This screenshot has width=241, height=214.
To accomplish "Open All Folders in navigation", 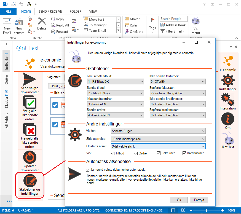I will (6, 121).
